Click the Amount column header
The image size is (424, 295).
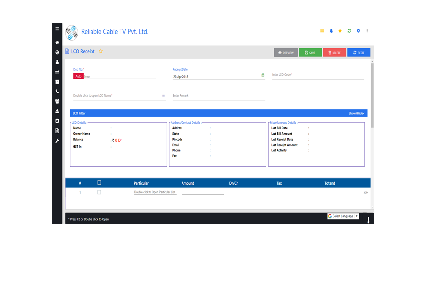click(188, 183)
